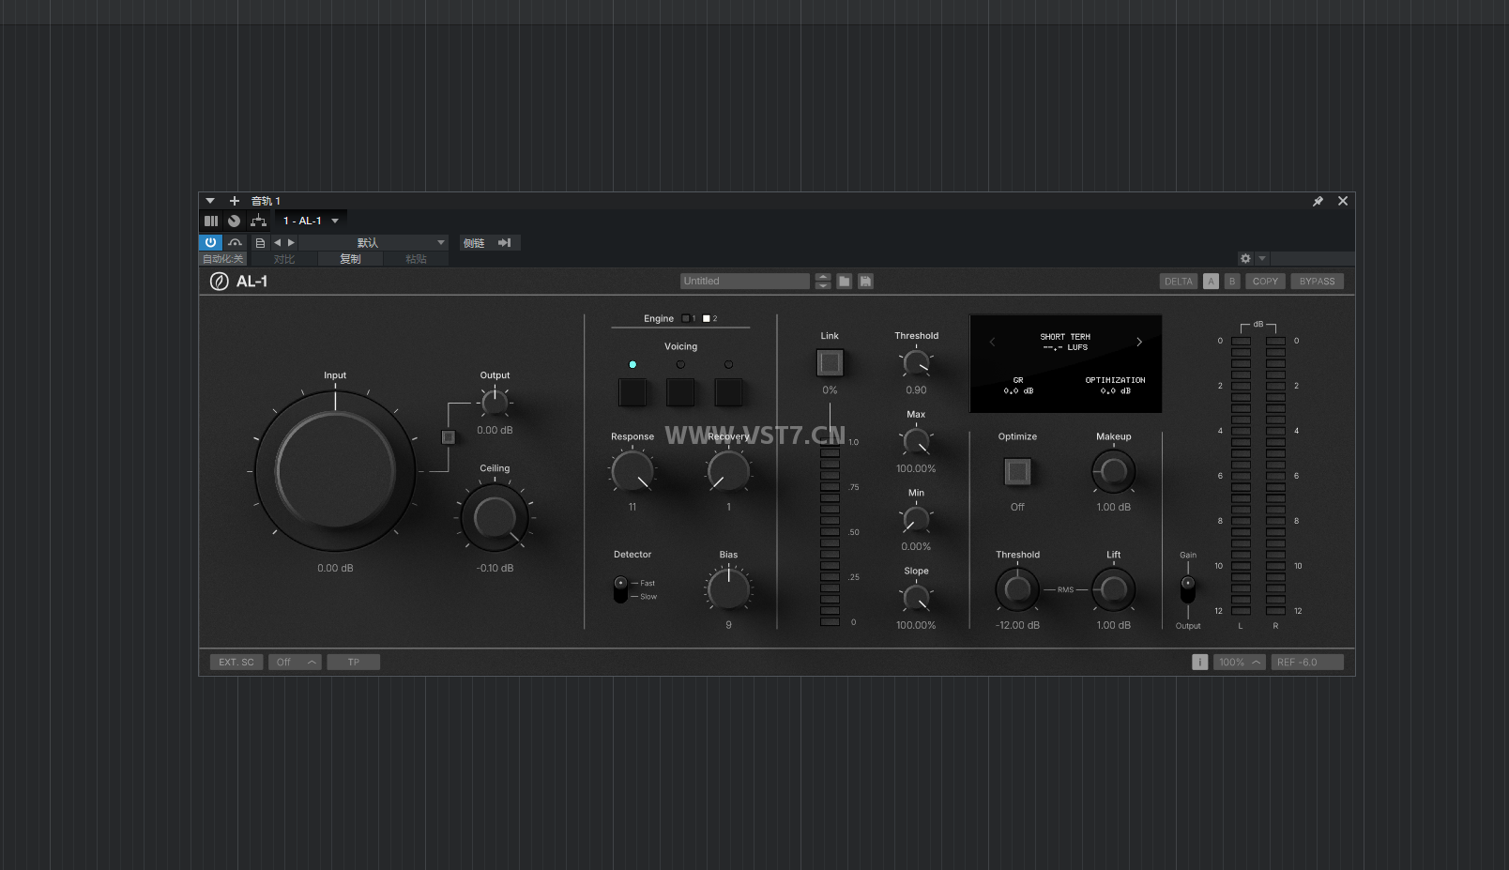Screen dimensions: 1509x870
Task: Select Engine 2 checkbox
Action: (x=707, y=318)
